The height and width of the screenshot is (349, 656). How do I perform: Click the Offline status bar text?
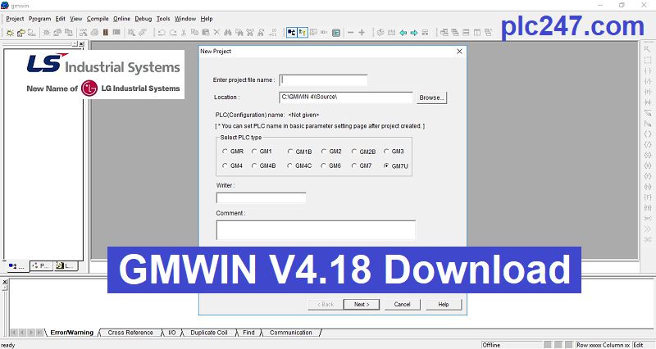(491, 345)
